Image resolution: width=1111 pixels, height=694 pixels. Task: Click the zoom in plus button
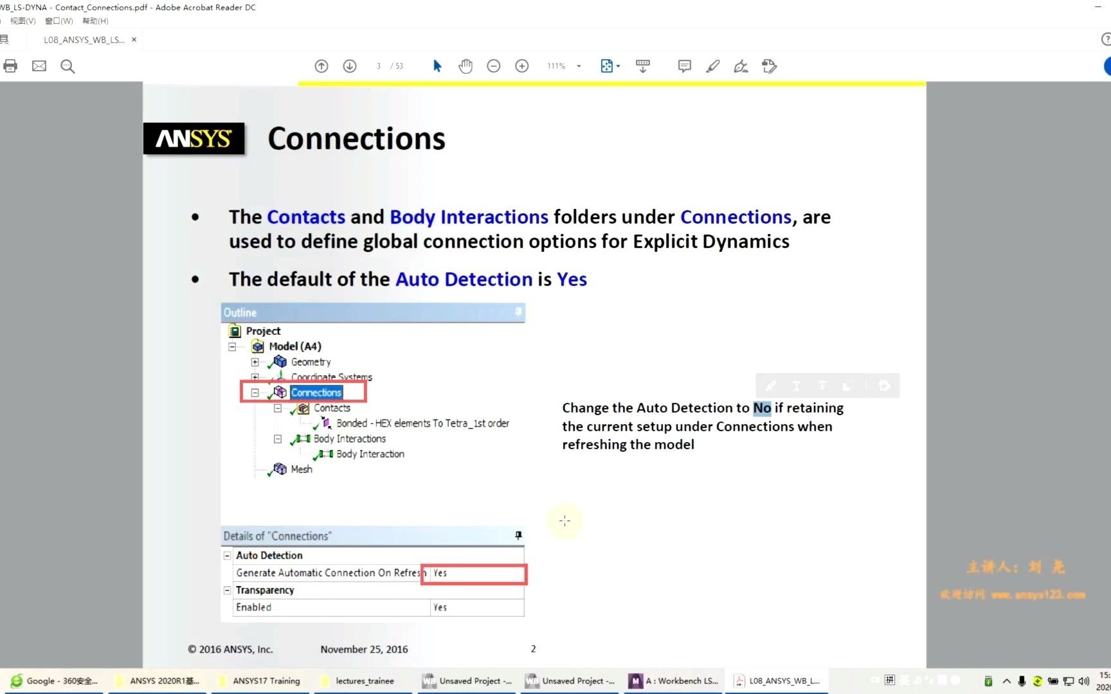[522, 66]
